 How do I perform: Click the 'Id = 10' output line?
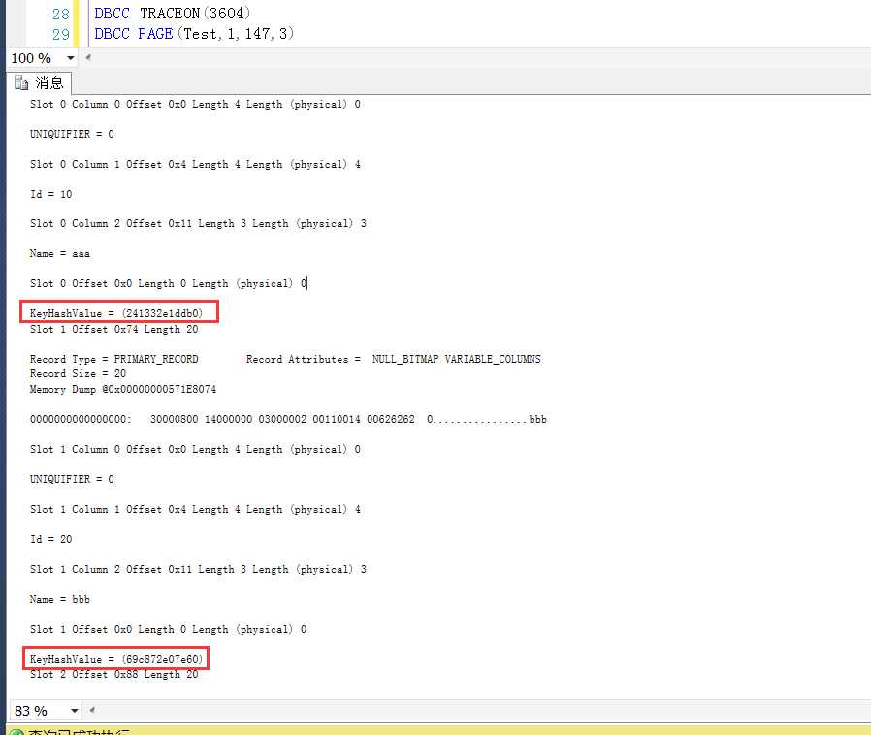coord(50,194)
